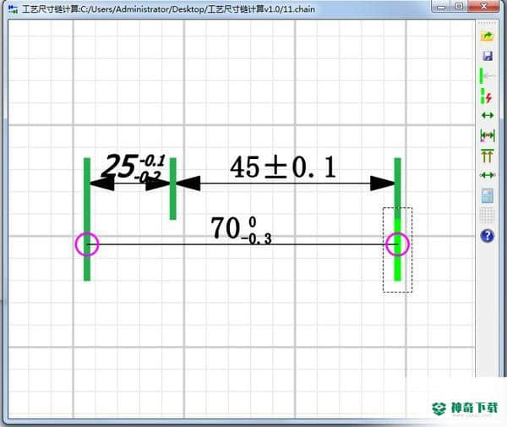Toggle the grid display icon
The height and width of the screenshot is (427, 507).
487,216
